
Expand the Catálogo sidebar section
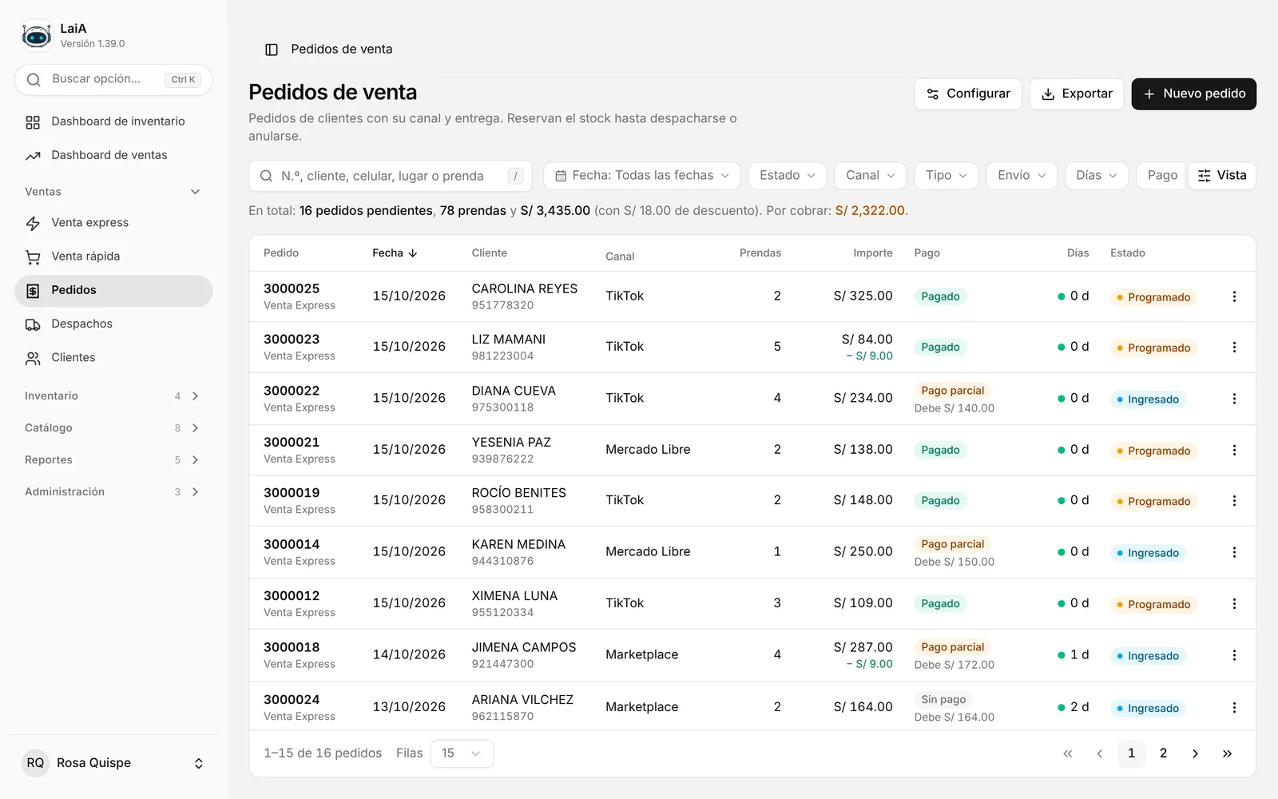[113, 428]
